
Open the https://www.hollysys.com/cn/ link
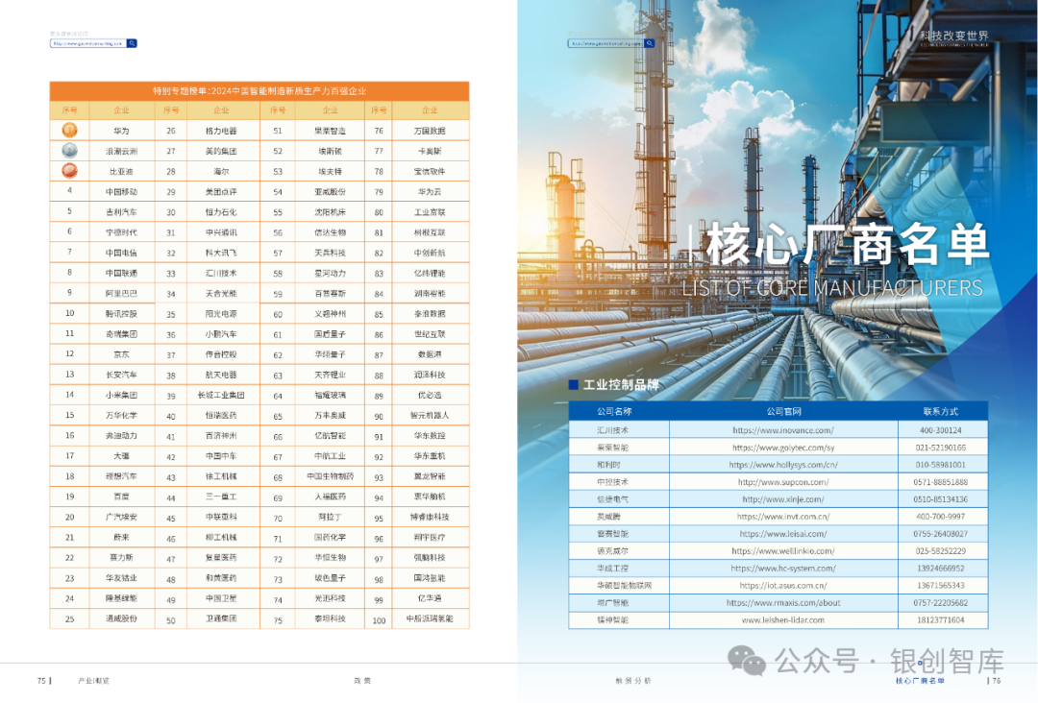pyautogui.click(x=783, y=465)
